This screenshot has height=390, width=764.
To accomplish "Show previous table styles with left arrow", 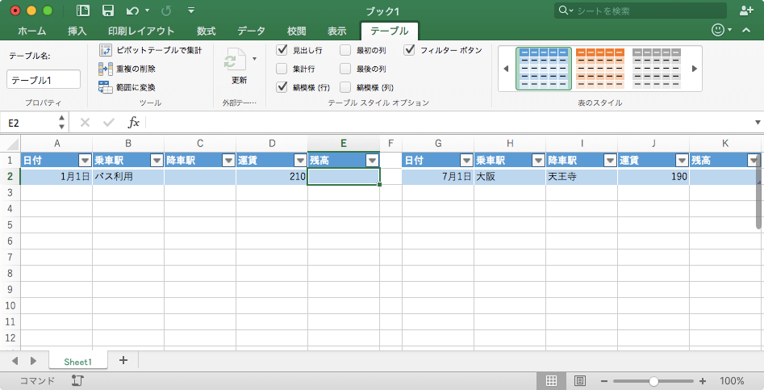I will (x=506, y=69).
